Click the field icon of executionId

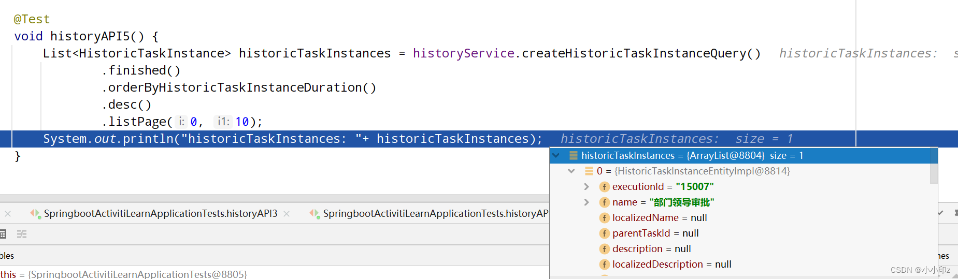(x=604, y=187)
